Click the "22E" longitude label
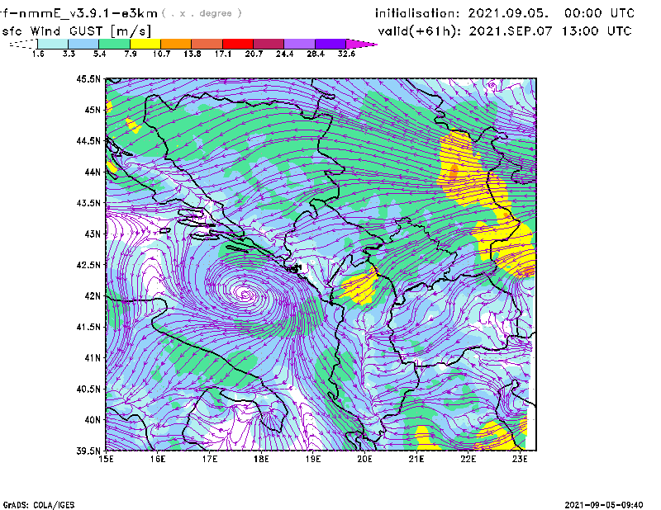Screen dimensions: 661x510 pyautogui.click(x=468, y=459)
